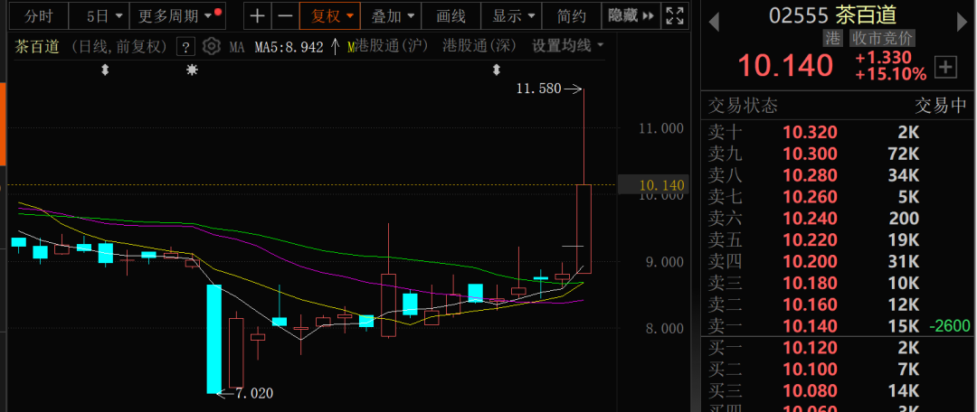
Task: Add stock to watchlist plus icon
Action: (x=946, y=67)
